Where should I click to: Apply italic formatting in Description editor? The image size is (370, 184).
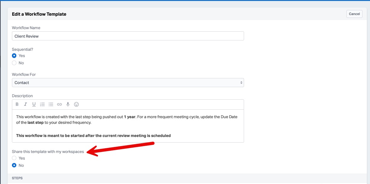(25, 104)
